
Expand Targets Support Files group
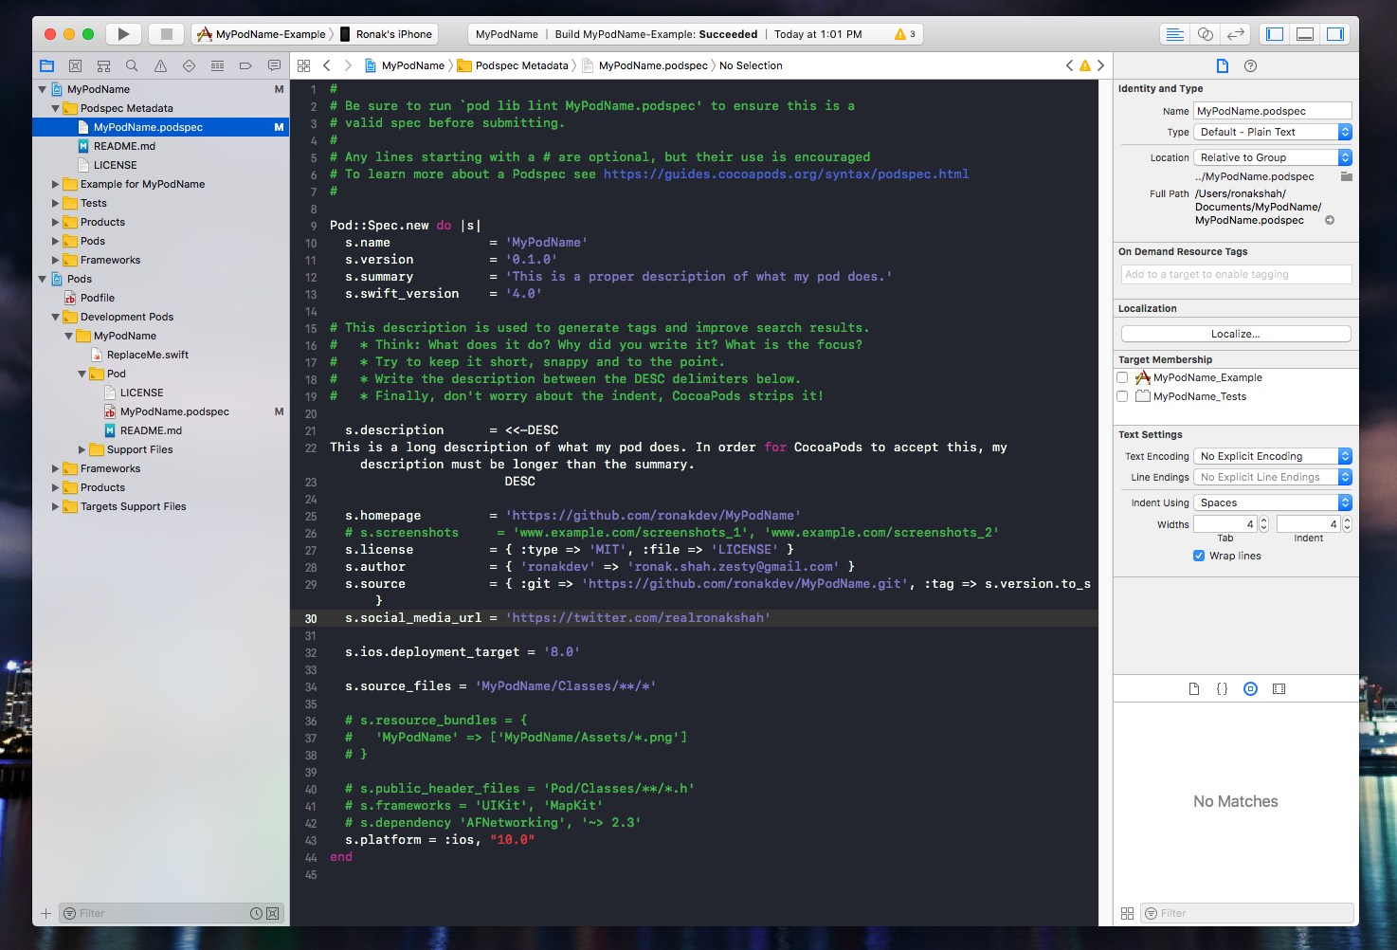click(55, 506)
